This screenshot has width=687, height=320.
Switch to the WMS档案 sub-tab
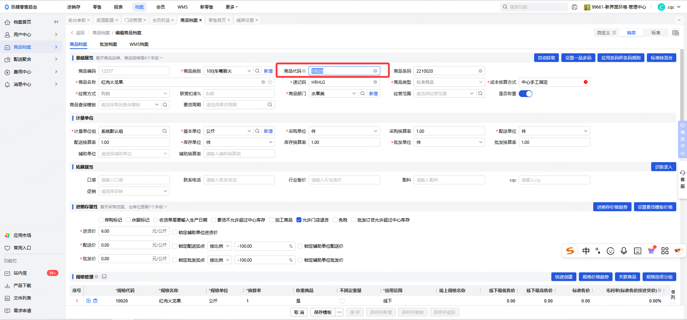pos(139,44)
